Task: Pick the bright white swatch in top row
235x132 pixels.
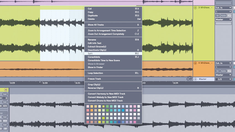Action: click(x=139, y=106)
